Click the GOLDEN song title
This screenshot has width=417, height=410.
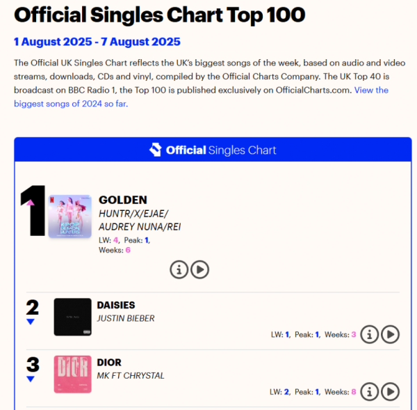tap(123, 200)
